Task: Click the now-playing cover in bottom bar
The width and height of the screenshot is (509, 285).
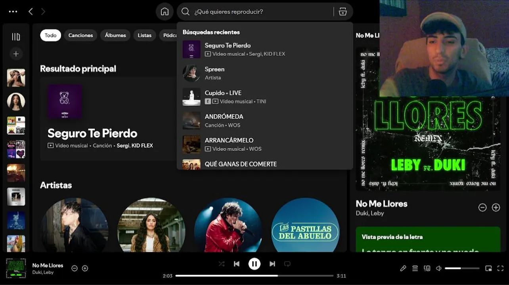Action: pyautogui.click(x=16, y=268)
